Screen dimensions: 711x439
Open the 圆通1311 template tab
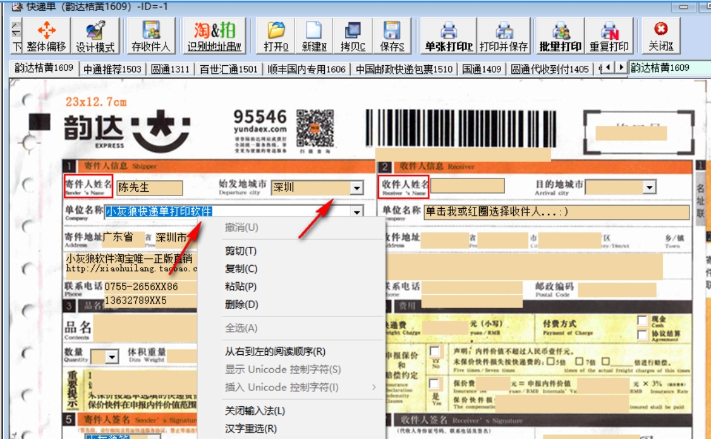[x=170, y=69]
